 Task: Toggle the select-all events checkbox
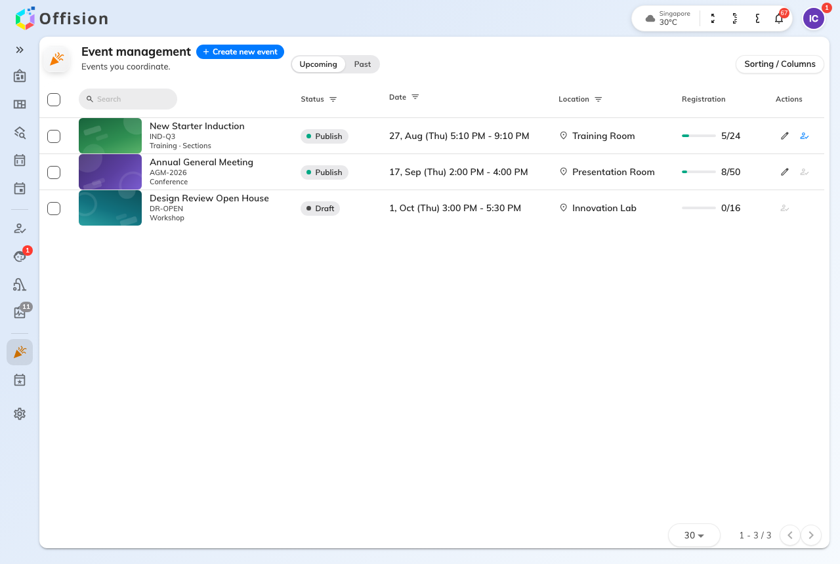54,99
